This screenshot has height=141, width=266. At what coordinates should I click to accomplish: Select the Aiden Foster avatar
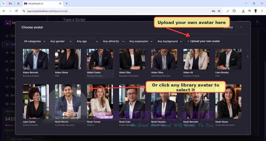click(x=100, y=59)
